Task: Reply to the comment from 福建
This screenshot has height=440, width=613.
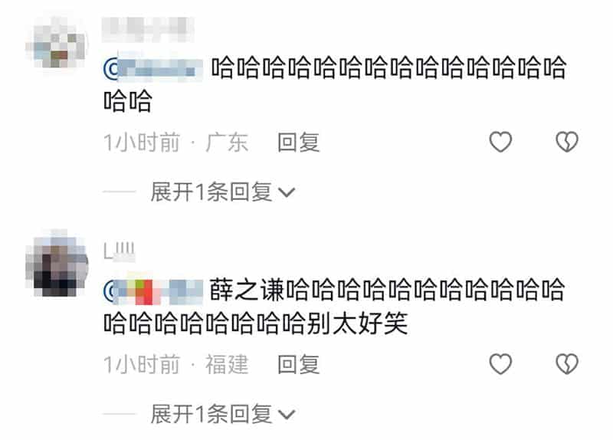Action: pos(298,364)
